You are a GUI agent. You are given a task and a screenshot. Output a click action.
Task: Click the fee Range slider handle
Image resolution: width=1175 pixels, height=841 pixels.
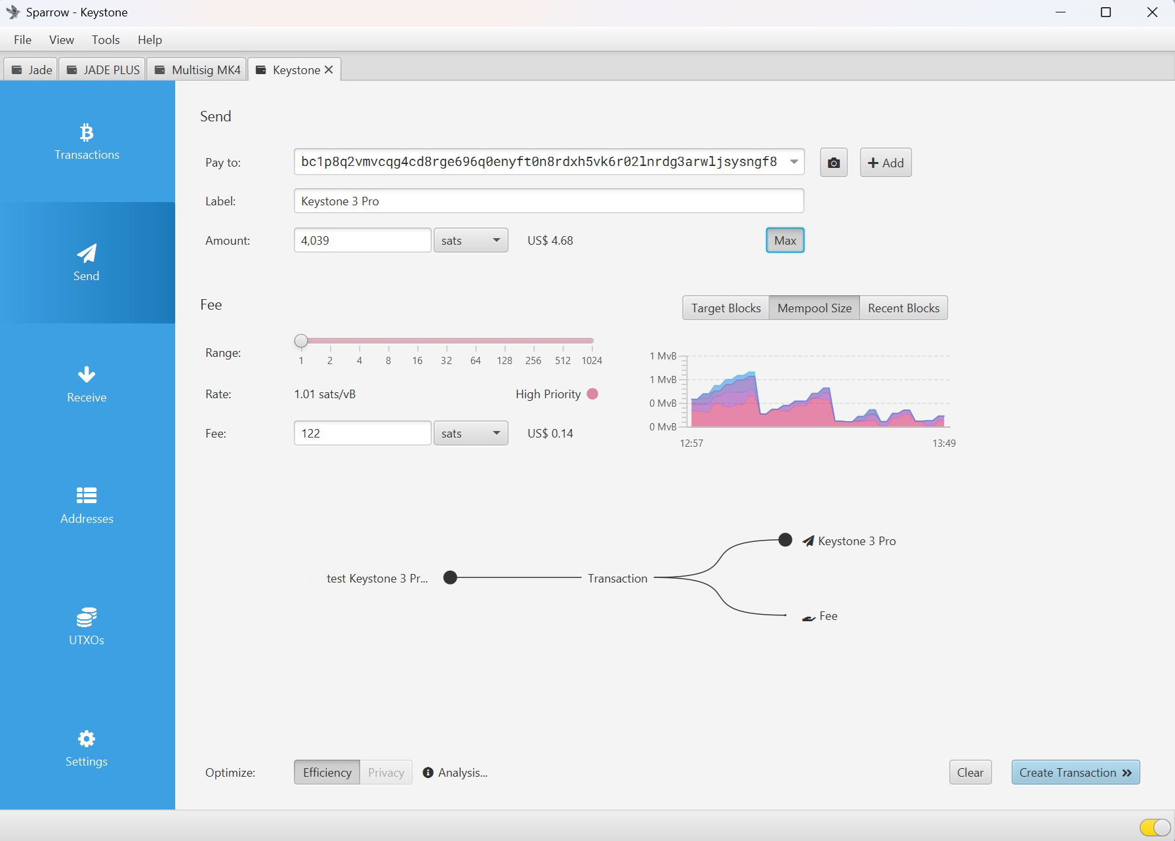click(301, 340)
